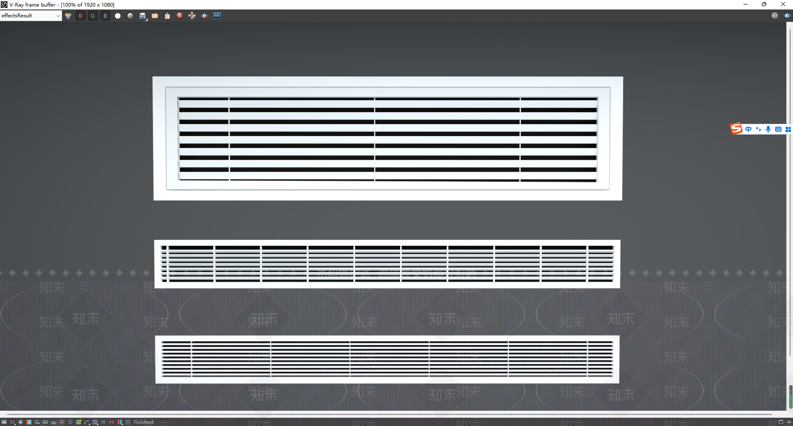Toggle the red channel R button
Screen dimensions: 793x426
(x=80, y=16)
